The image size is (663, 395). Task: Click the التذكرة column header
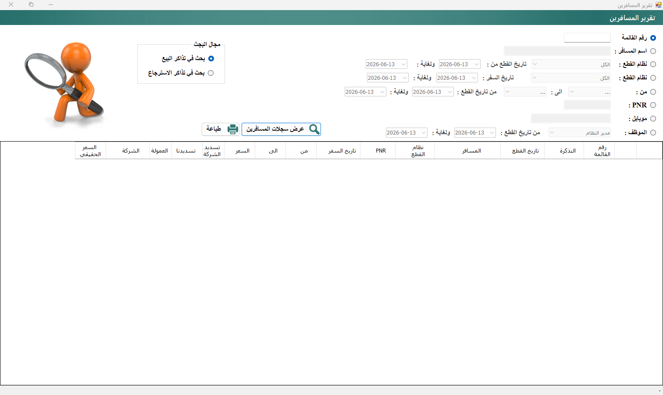564,150
